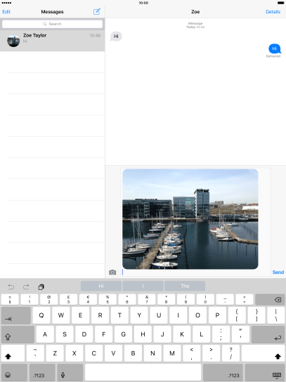Screen dimensions: 286x382
Task: Switch to left .?123 symbols keyboard
Action: pyautogui.click(x=42, y=373)
